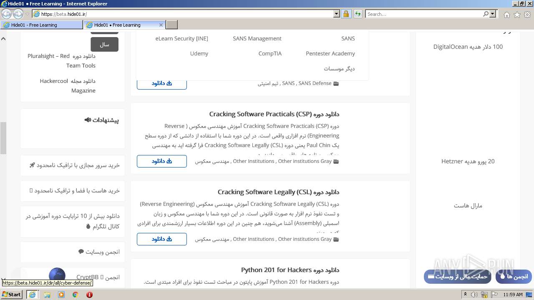
Task: Open CompTIA menu item
Action: click(270, 53)
